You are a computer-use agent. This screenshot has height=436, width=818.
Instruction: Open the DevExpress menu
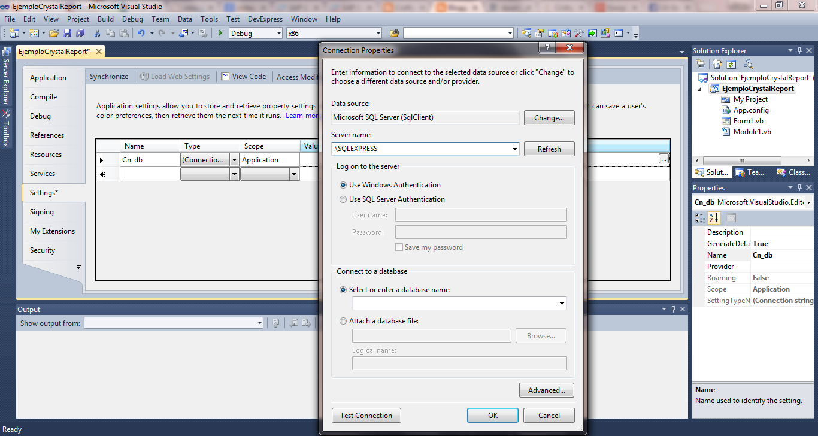(x=265, y=19)
